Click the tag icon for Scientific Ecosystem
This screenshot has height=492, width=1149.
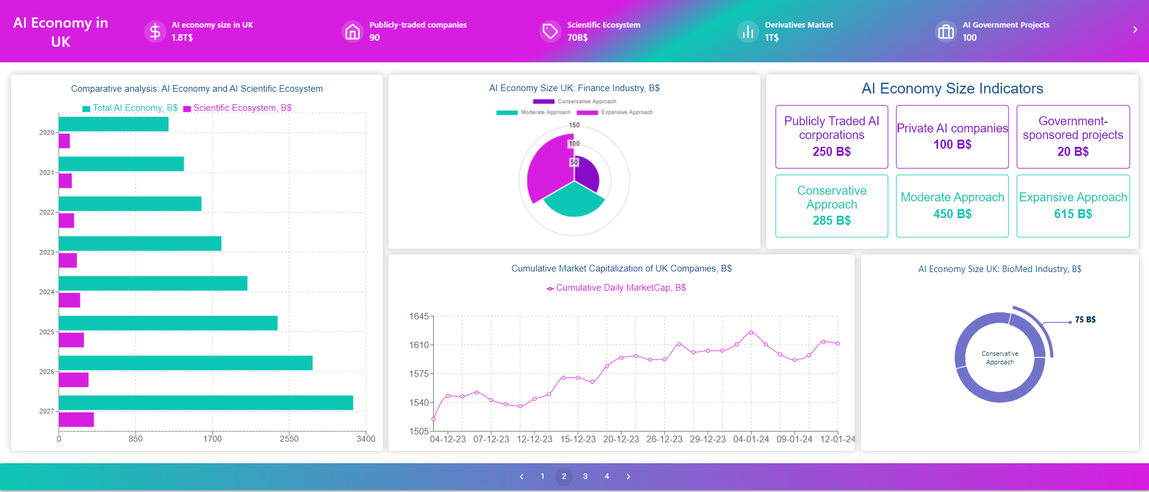pos(550,31)
